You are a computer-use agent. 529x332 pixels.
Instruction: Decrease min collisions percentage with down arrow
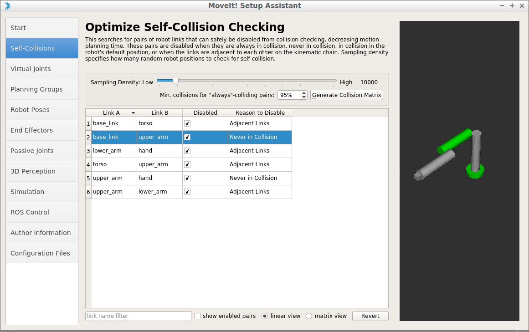304,97
